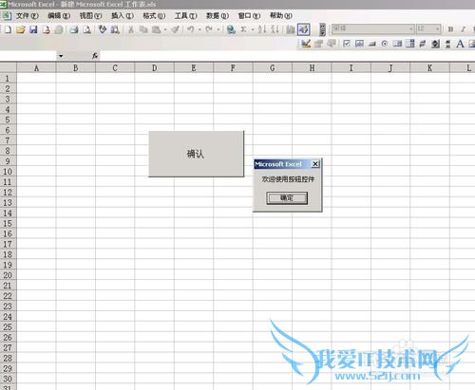Click the Properties icon in Control Toolbox

coord(318,44)
